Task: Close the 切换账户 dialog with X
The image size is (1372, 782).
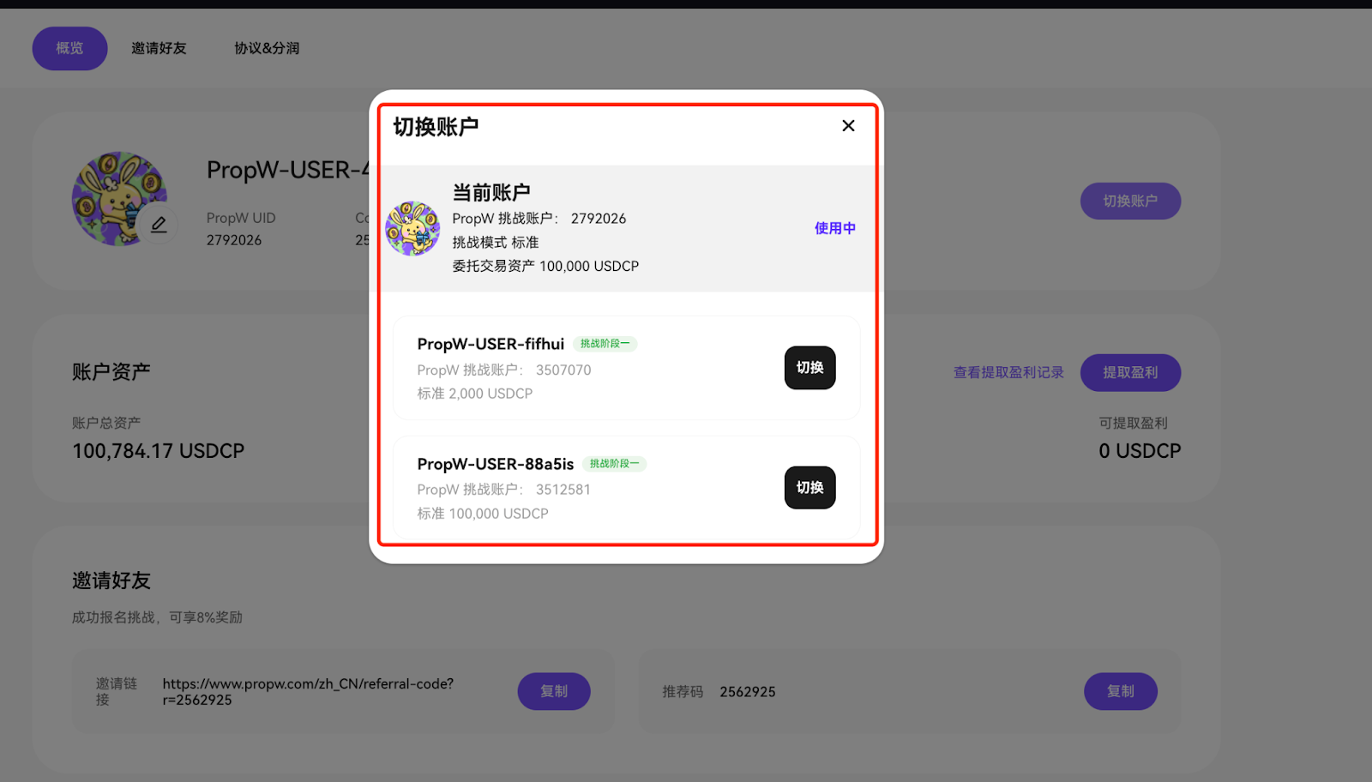Action: (x=848, y=126)
